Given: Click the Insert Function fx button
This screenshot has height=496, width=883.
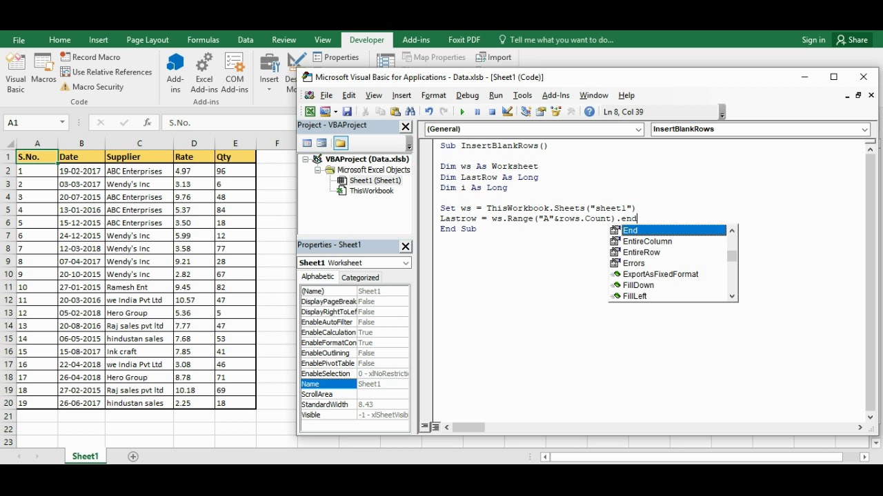Looking at the screenshot, I should (147, 123).
